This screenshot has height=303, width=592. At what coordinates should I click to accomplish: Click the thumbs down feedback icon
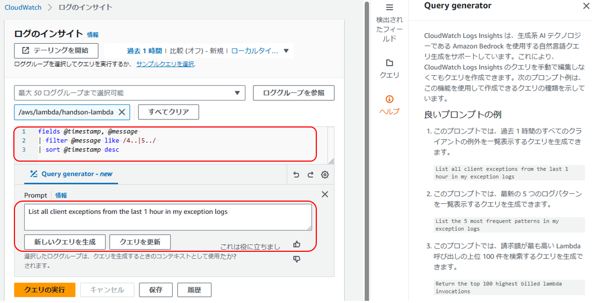(x=297, y=259)
